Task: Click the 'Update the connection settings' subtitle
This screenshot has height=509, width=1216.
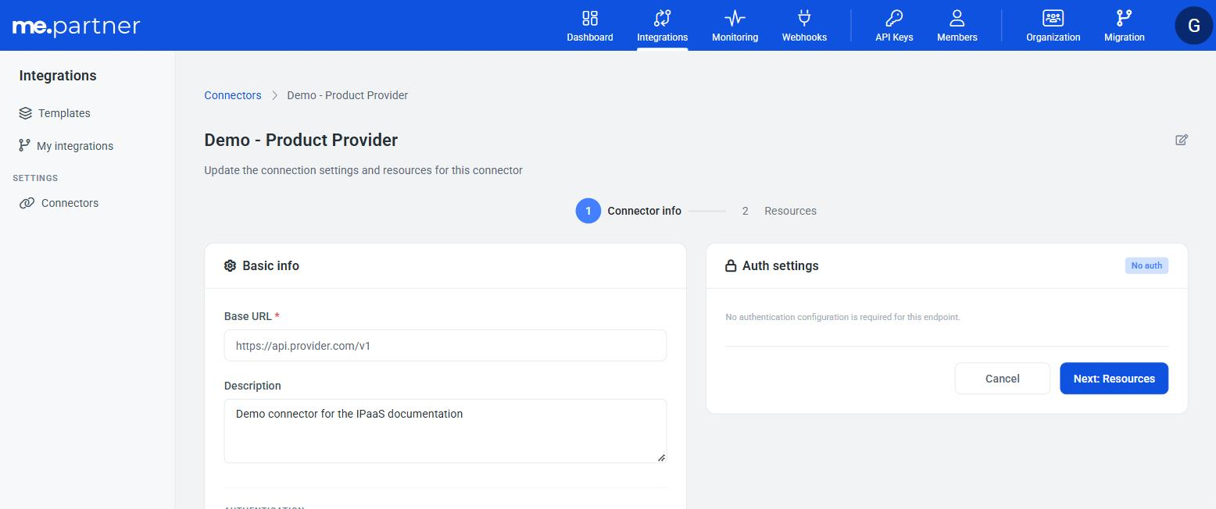Action: [x=363, y=170]
